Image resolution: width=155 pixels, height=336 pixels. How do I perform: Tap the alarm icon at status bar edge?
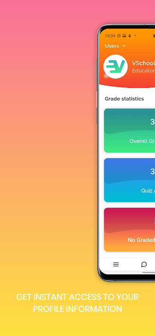(x=154, y=36)
